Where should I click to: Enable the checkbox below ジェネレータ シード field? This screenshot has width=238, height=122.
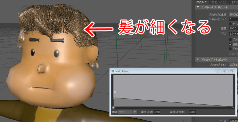pos(230,24)
